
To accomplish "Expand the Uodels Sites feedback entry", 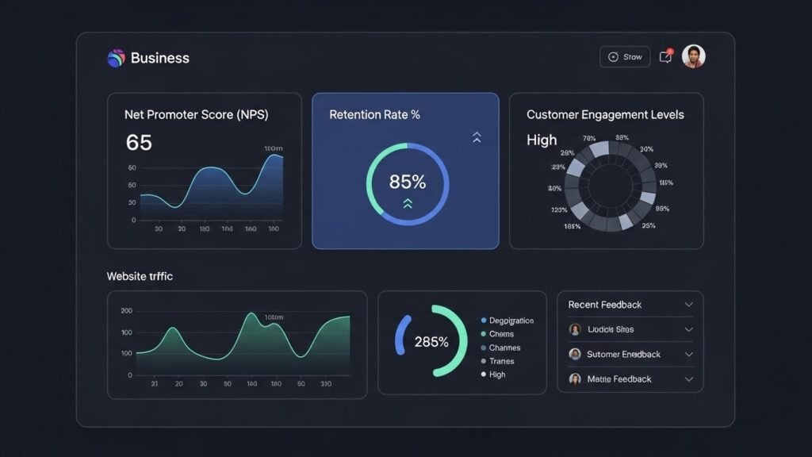I will point(688,329).
